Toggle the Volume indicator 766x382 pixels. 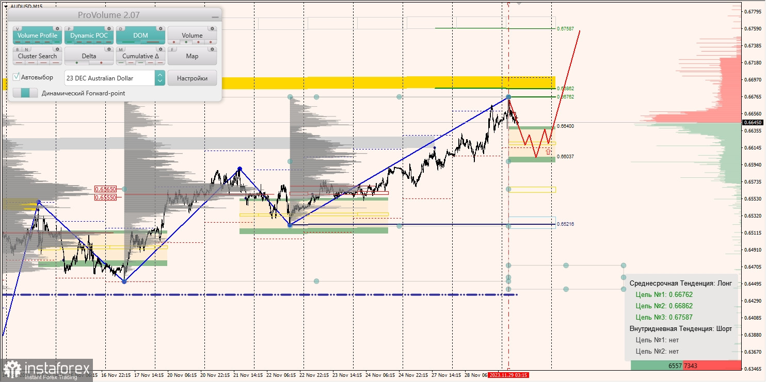[x=192, y=36]
